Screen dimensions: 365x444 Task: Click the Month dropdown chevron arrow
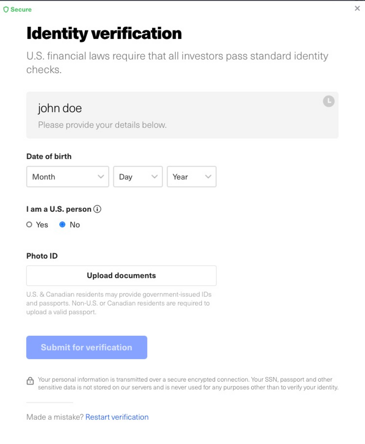(101, 177)
